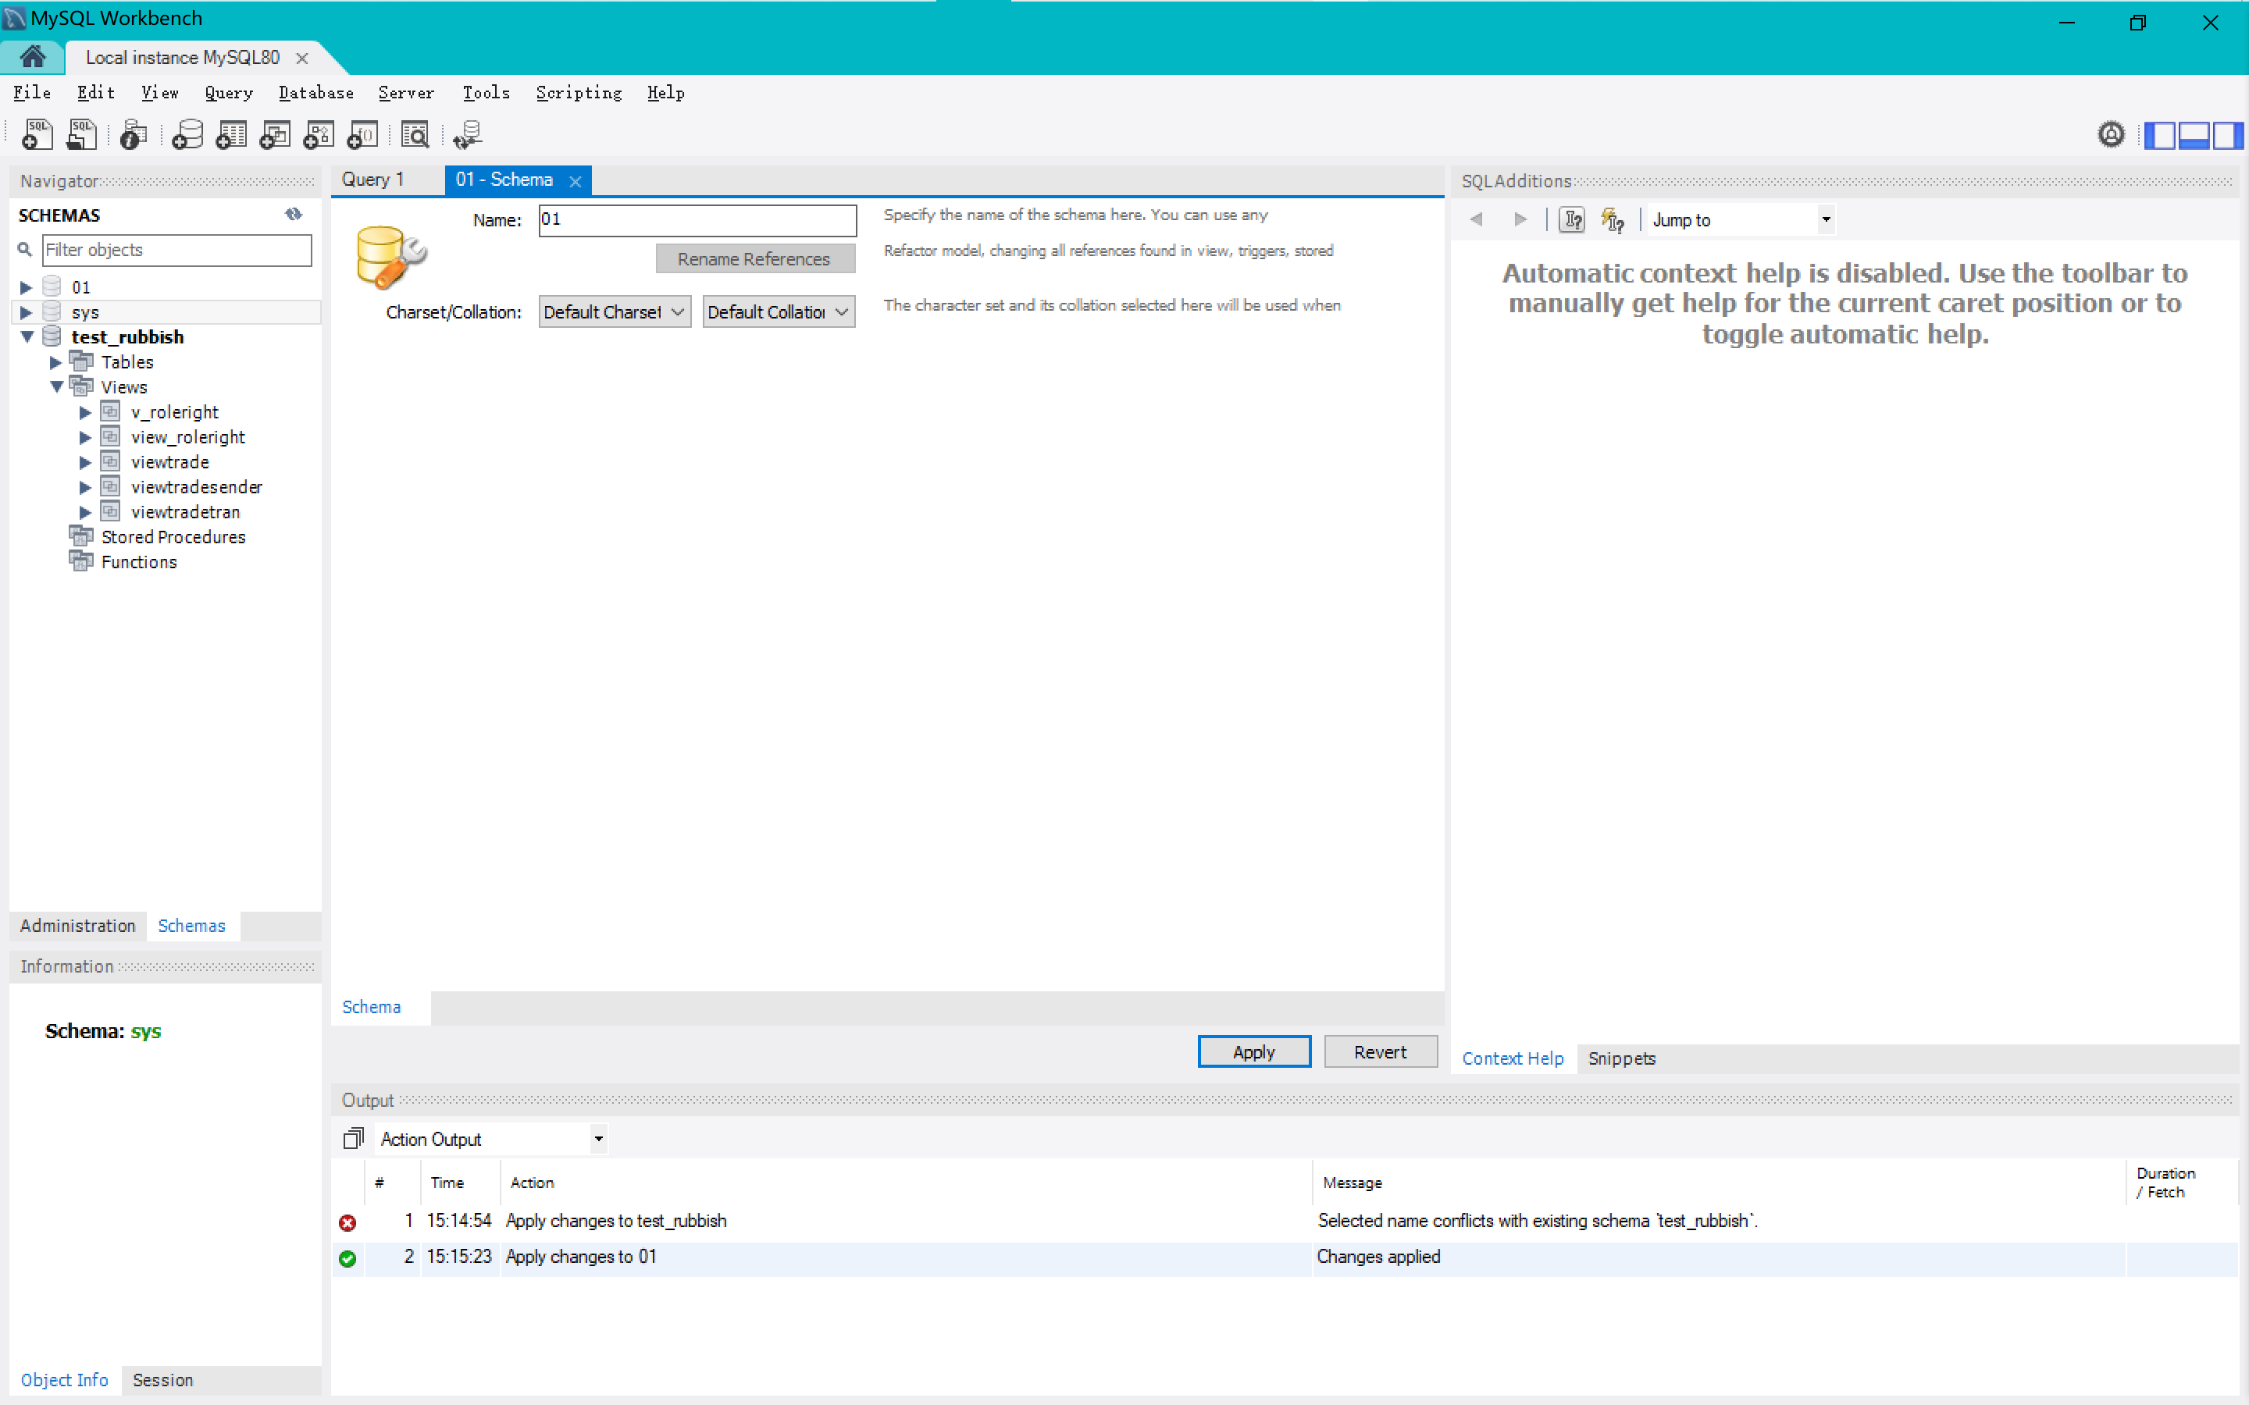
Task: Switch to the Query 1 tab
Action: [x=372, y=180]
